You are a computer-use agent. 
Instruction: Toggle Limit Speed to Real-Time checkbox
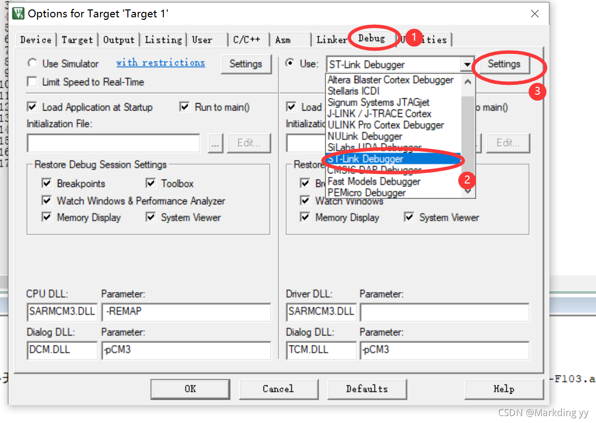pos(33,82)
